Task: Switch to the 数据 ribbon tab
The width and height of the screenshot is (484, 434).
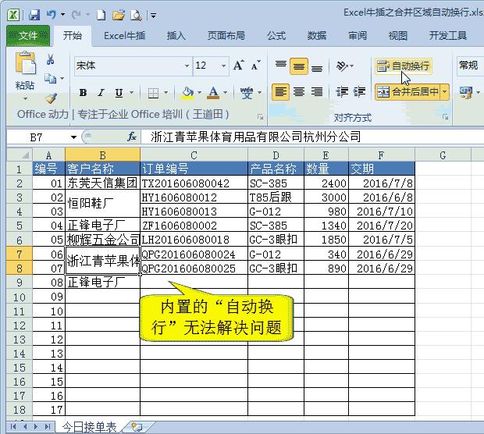Action: tap(317, 36)
